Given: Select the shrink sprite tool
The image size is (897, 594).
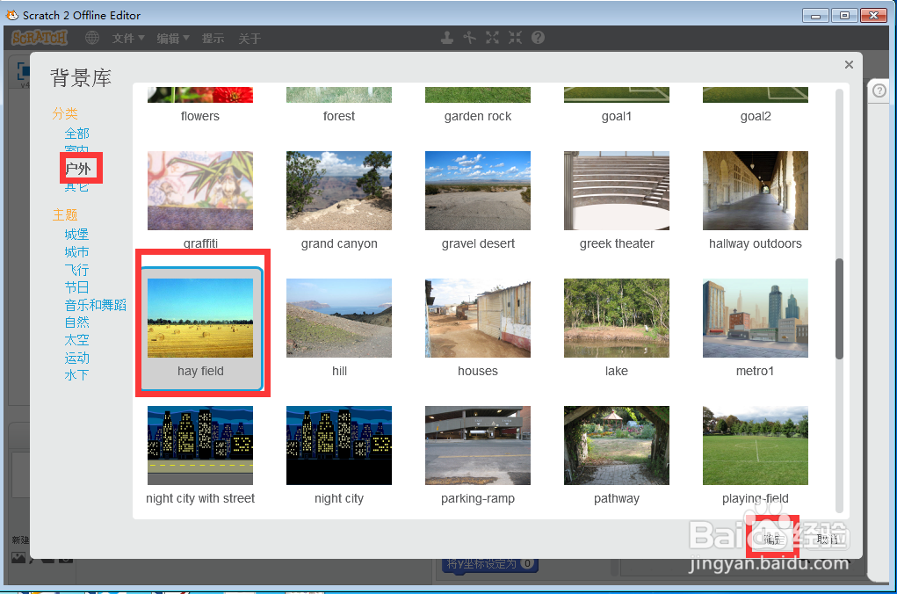Looking at the screenshot, I should tap(515, 38).
